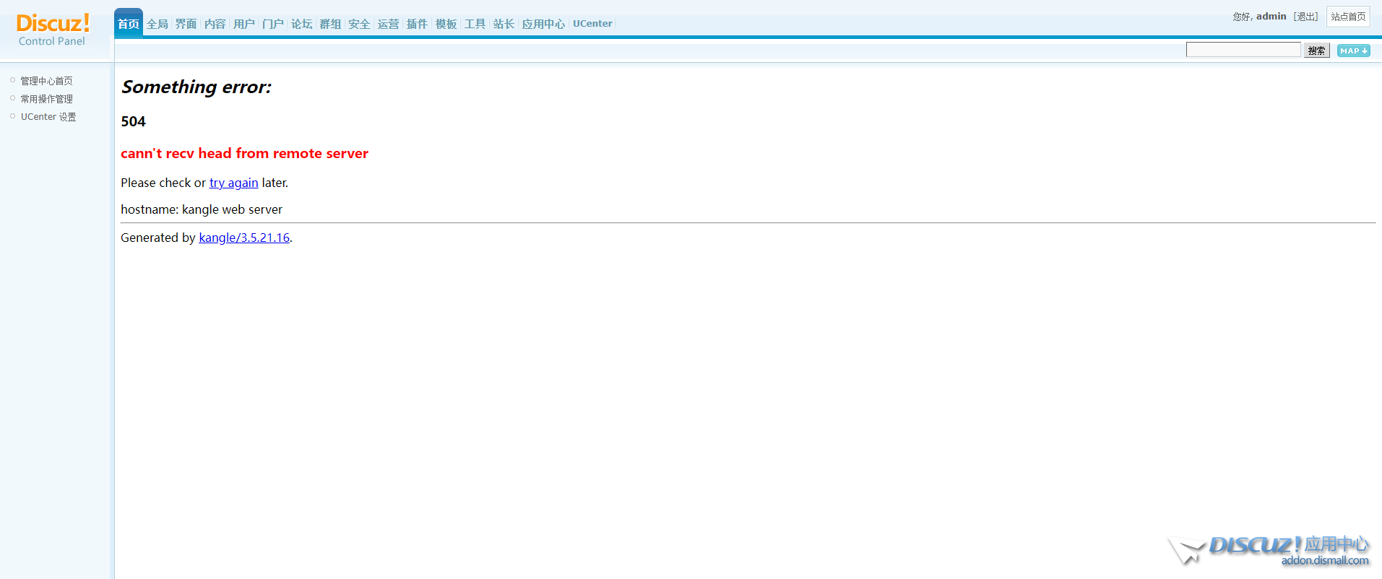The height and width of the screenshot is (579, 1382).
Task: Open UCenter 设置 in the sidebar
Action: click(x=48, y=117)
